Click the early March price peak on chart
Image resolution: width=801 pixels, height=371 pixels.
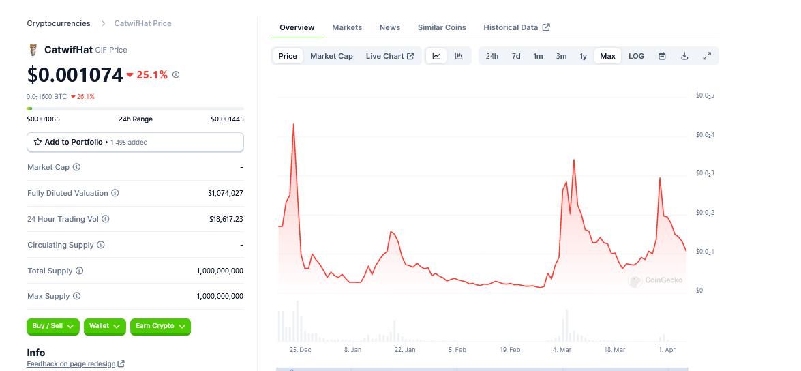[x=574, y=160]
